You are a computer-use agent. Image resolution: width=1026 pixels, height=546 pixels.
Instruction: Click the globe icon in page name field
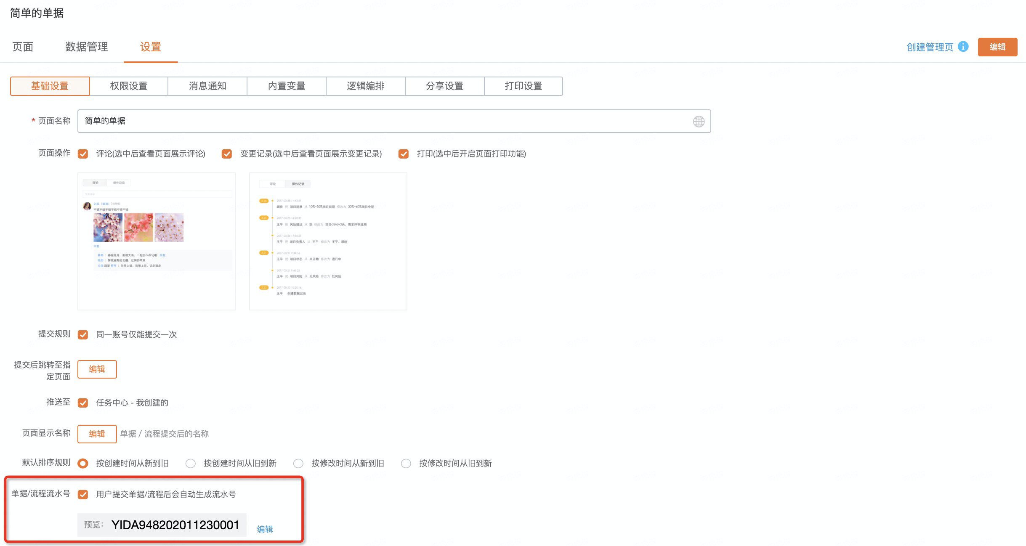pos(699,122)
